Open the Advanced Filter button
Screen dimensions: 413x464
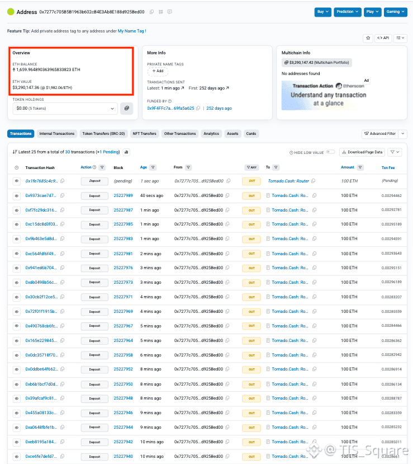[380, 134]
